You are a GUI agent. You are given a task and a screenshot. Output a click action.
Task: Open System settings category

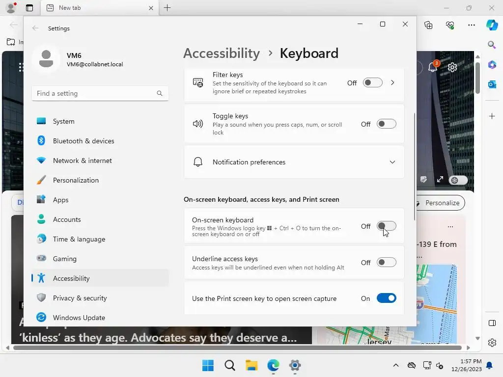click(x=100, y=121)
